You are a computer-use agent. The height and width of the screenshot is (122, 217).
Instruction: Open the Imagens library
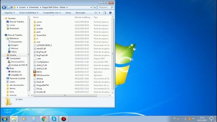pyautogui.click(x=15, y=45)
